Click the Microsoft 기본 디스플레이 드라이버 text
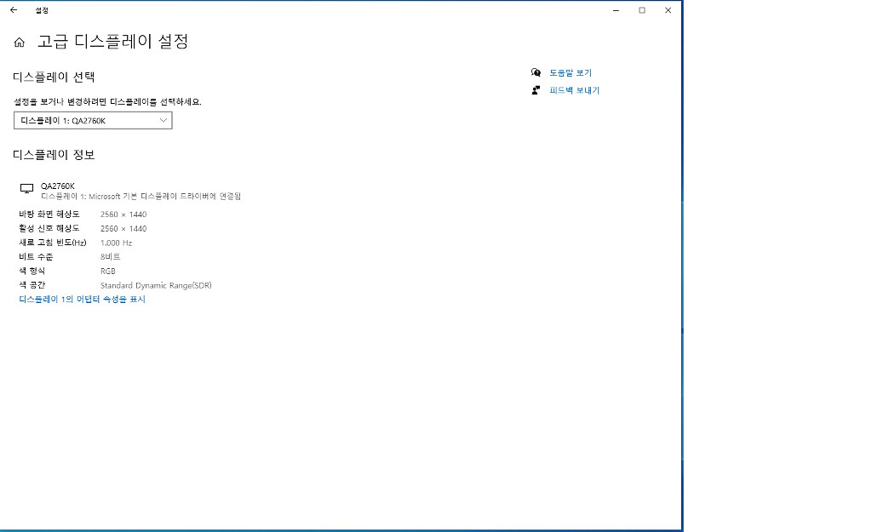 tap(141, 197)
